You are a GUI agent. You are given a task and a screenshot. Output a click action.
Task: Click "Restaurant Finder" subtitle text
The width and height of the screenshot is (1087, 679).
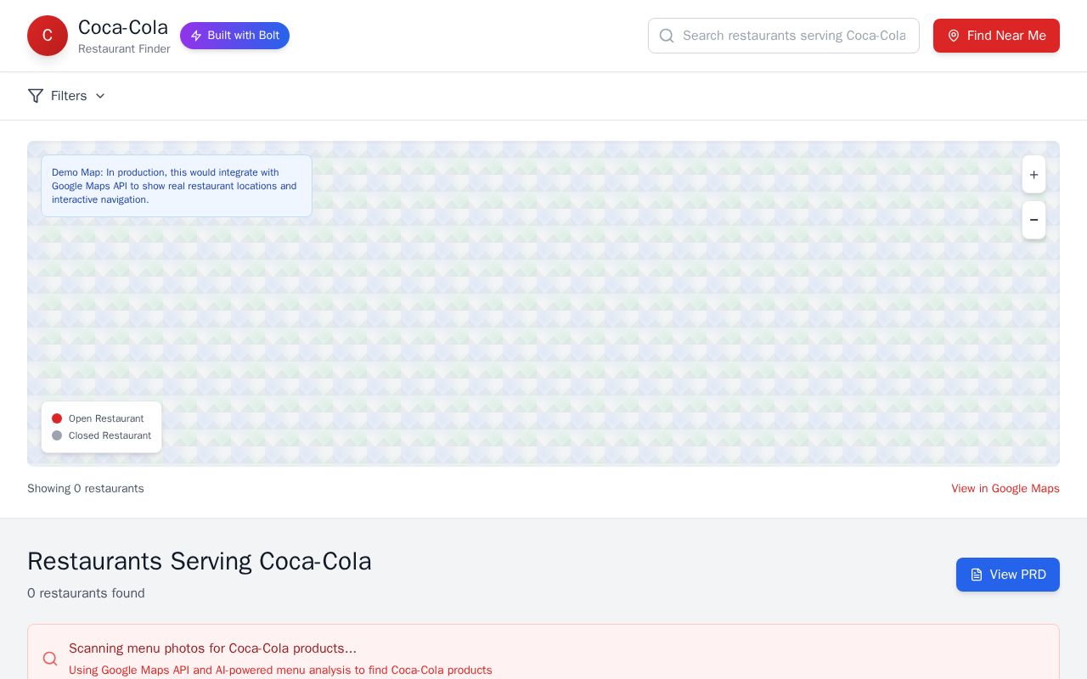124,49
